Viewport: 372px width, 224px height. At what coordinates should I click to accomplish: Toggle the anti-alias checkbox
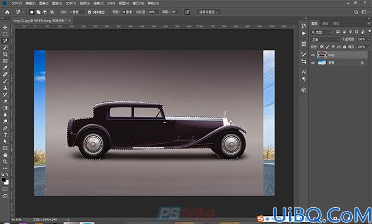[x=89, y=12]
